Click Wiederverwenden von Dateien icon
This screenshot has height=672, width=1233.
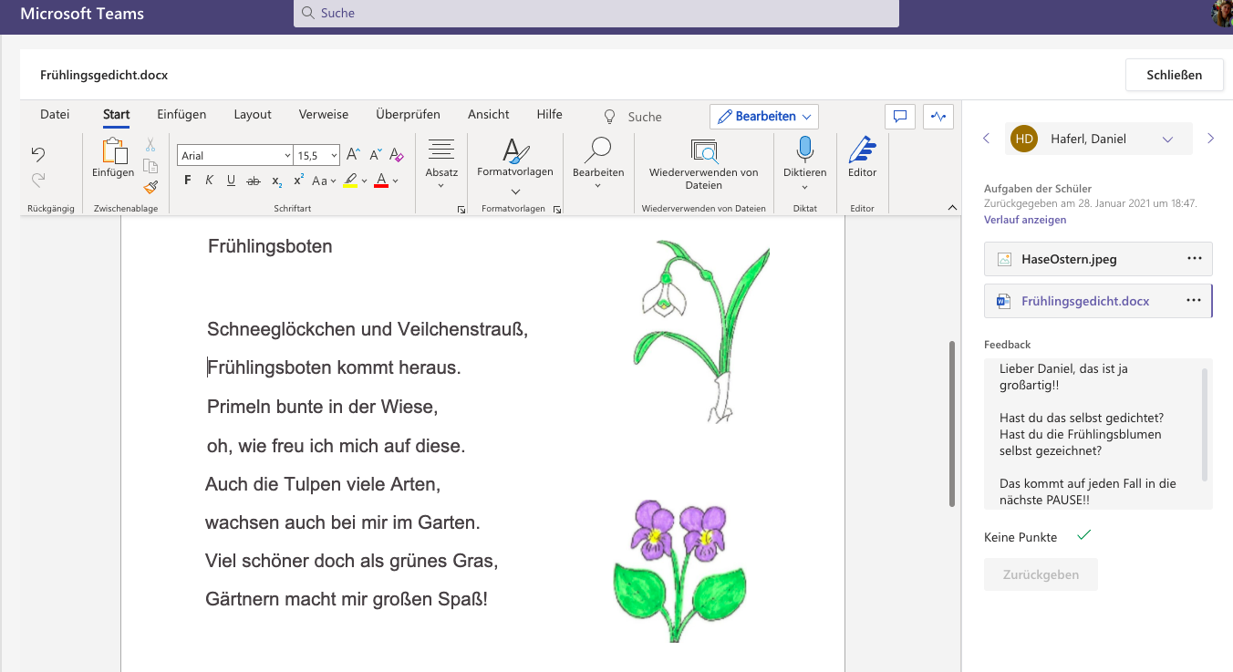(703, 150)
